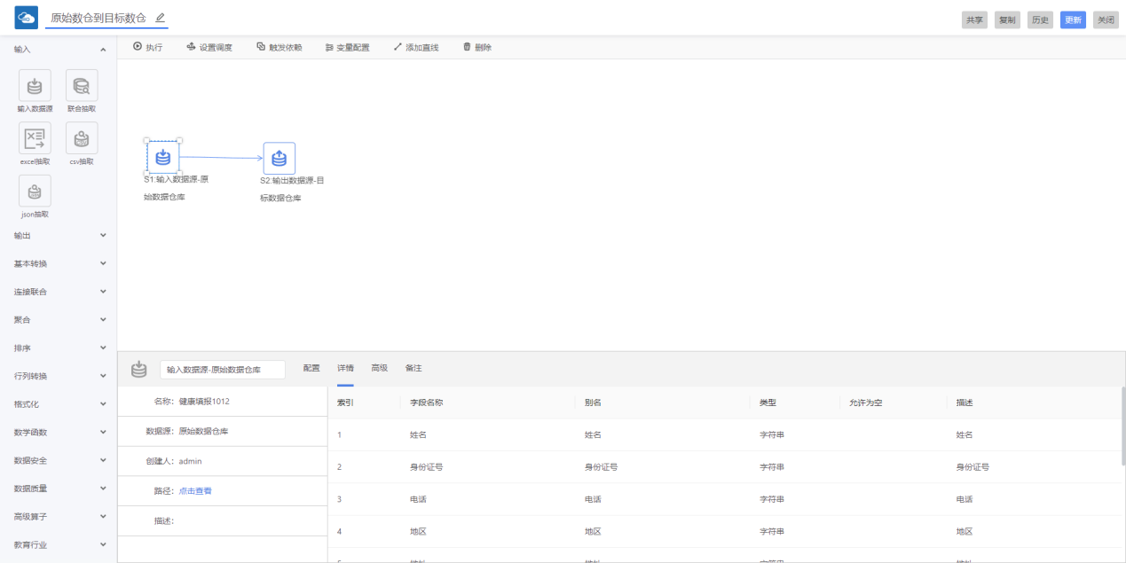Switch to the 配置 tab

(x=311, y=368)
